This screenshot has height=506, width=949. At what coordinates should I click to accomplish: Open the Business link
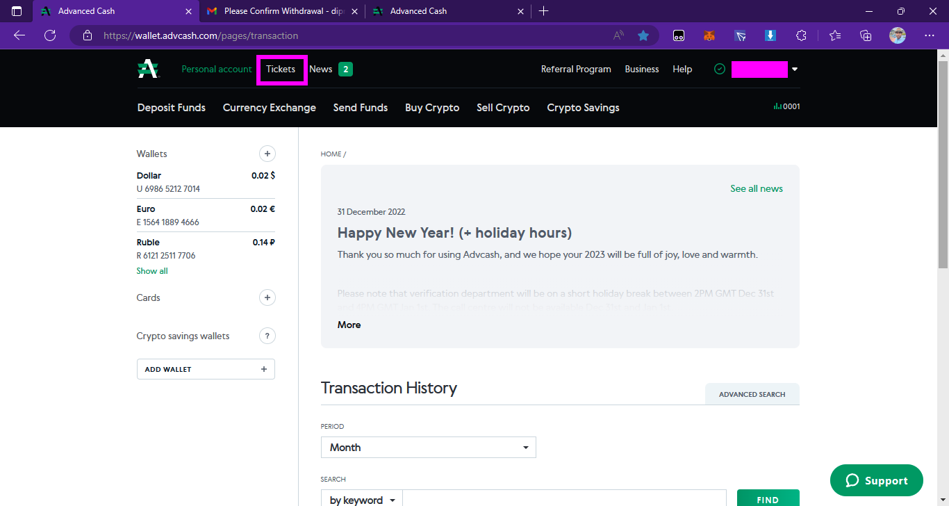pyautogui.click(x=642, y=69)
